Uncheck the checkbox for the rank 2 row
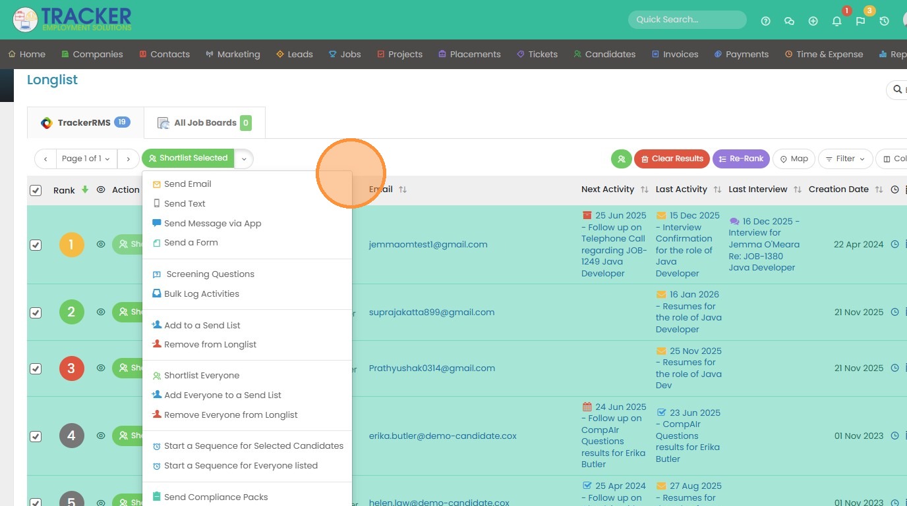Screen dimensions: 907x506 [36, 313]
